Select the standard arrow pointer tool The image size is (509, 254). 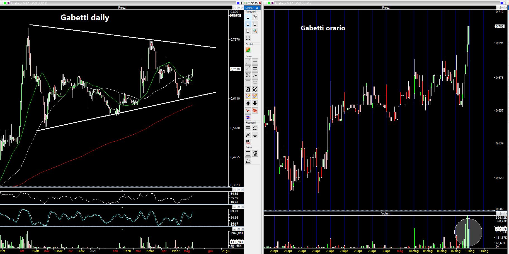click(248, 17)
